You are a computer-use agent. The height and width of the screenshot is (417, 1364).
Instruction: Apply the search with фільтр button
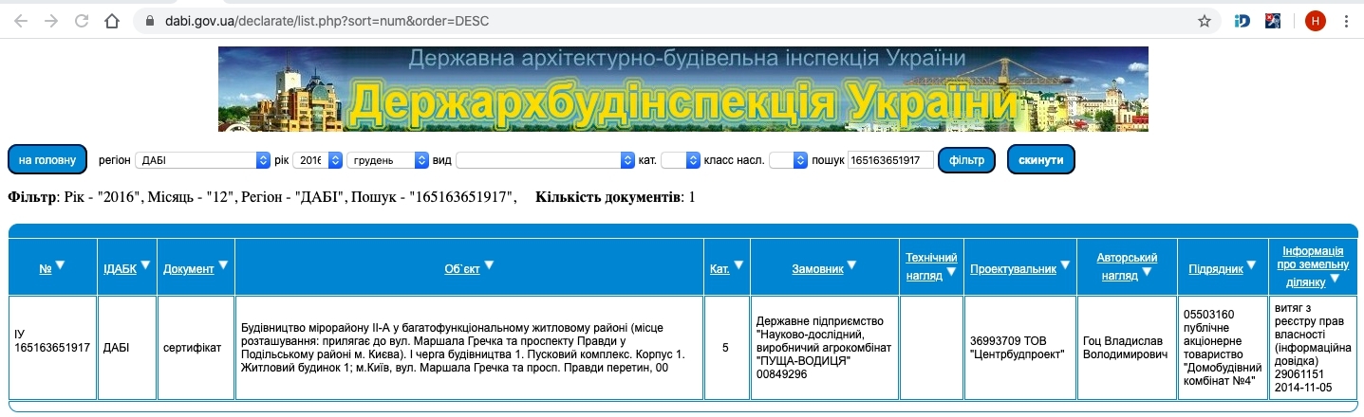(966, 160)
